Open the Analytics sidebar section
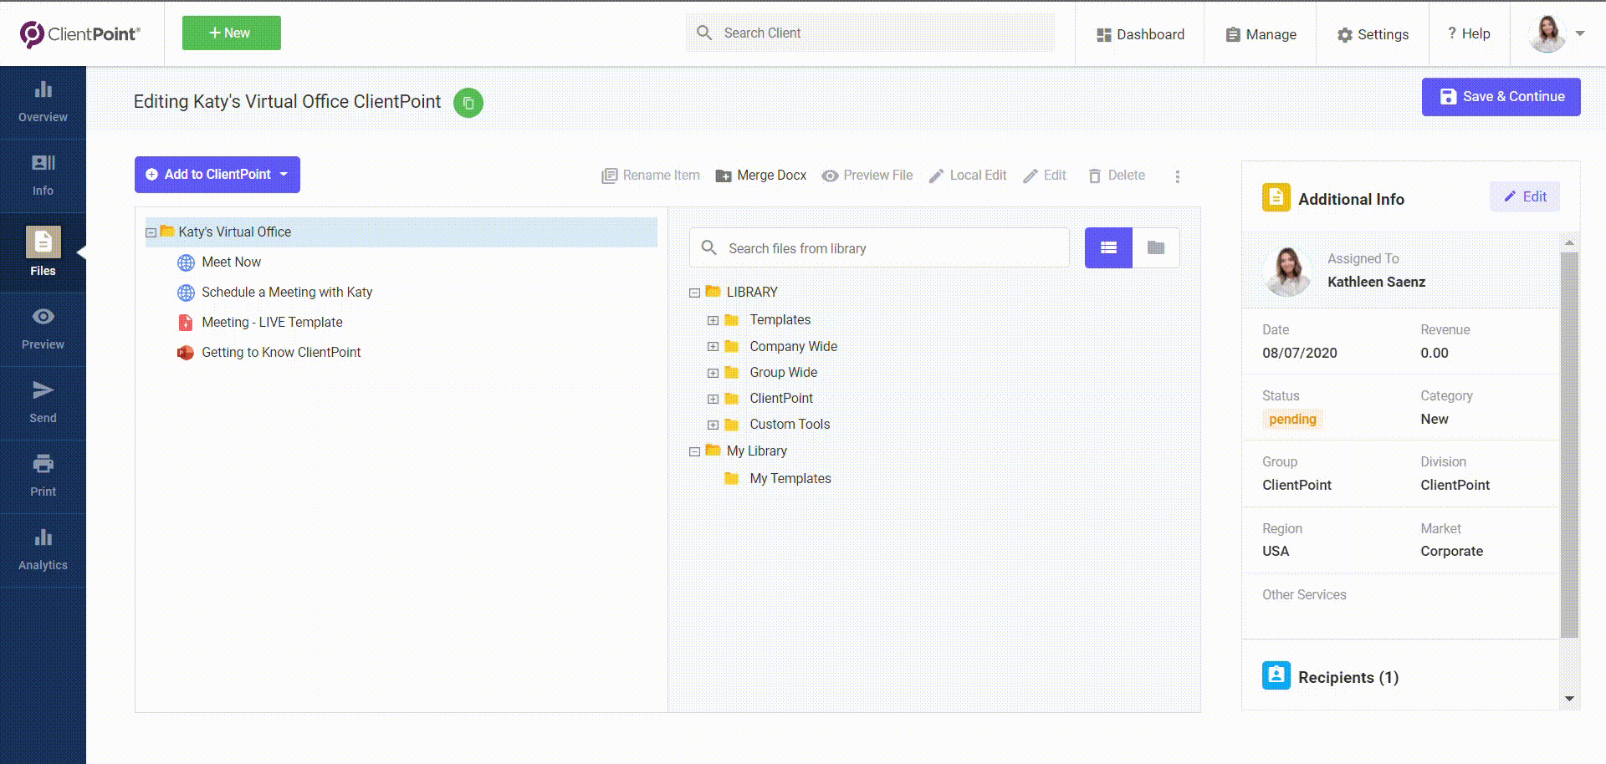The image size is (1606, 764). point(43,549)
